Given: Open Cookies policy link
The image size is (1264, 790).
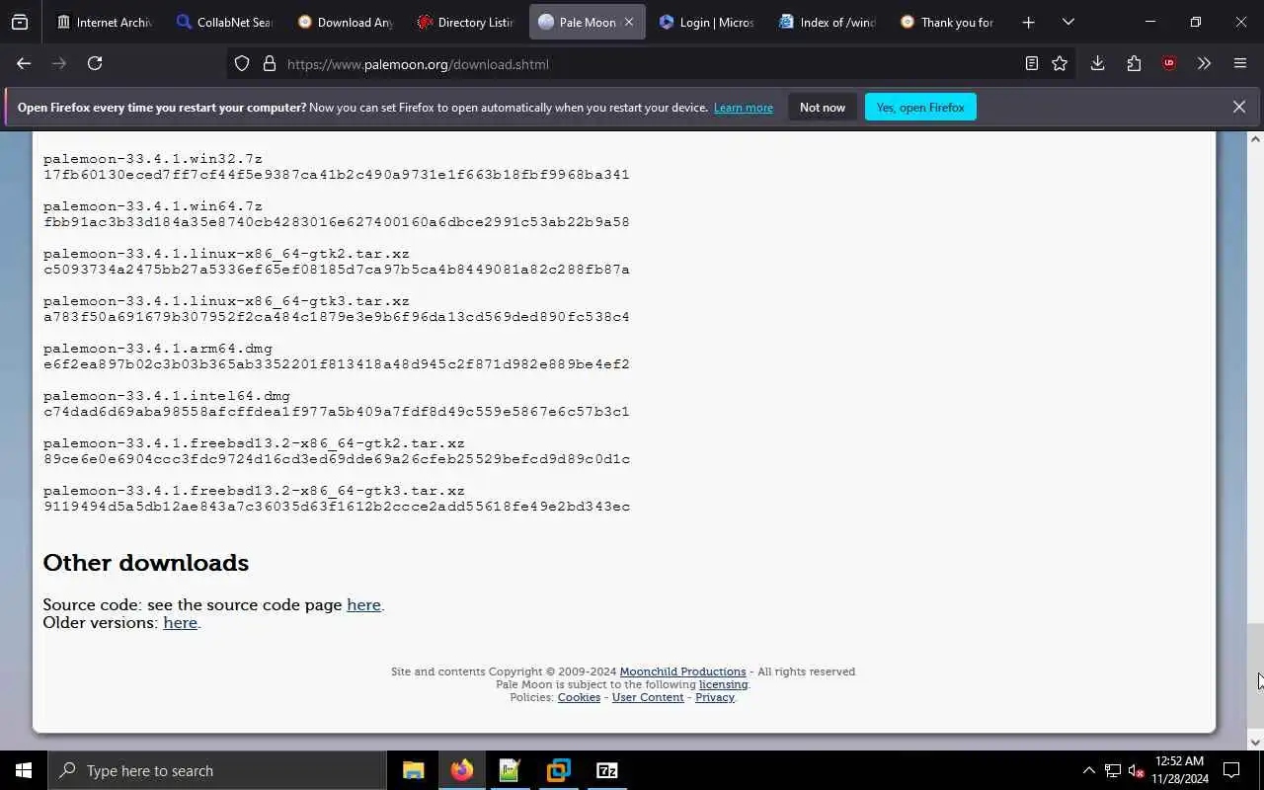Looking at the screenshot, I should click(x=579, y=697).
